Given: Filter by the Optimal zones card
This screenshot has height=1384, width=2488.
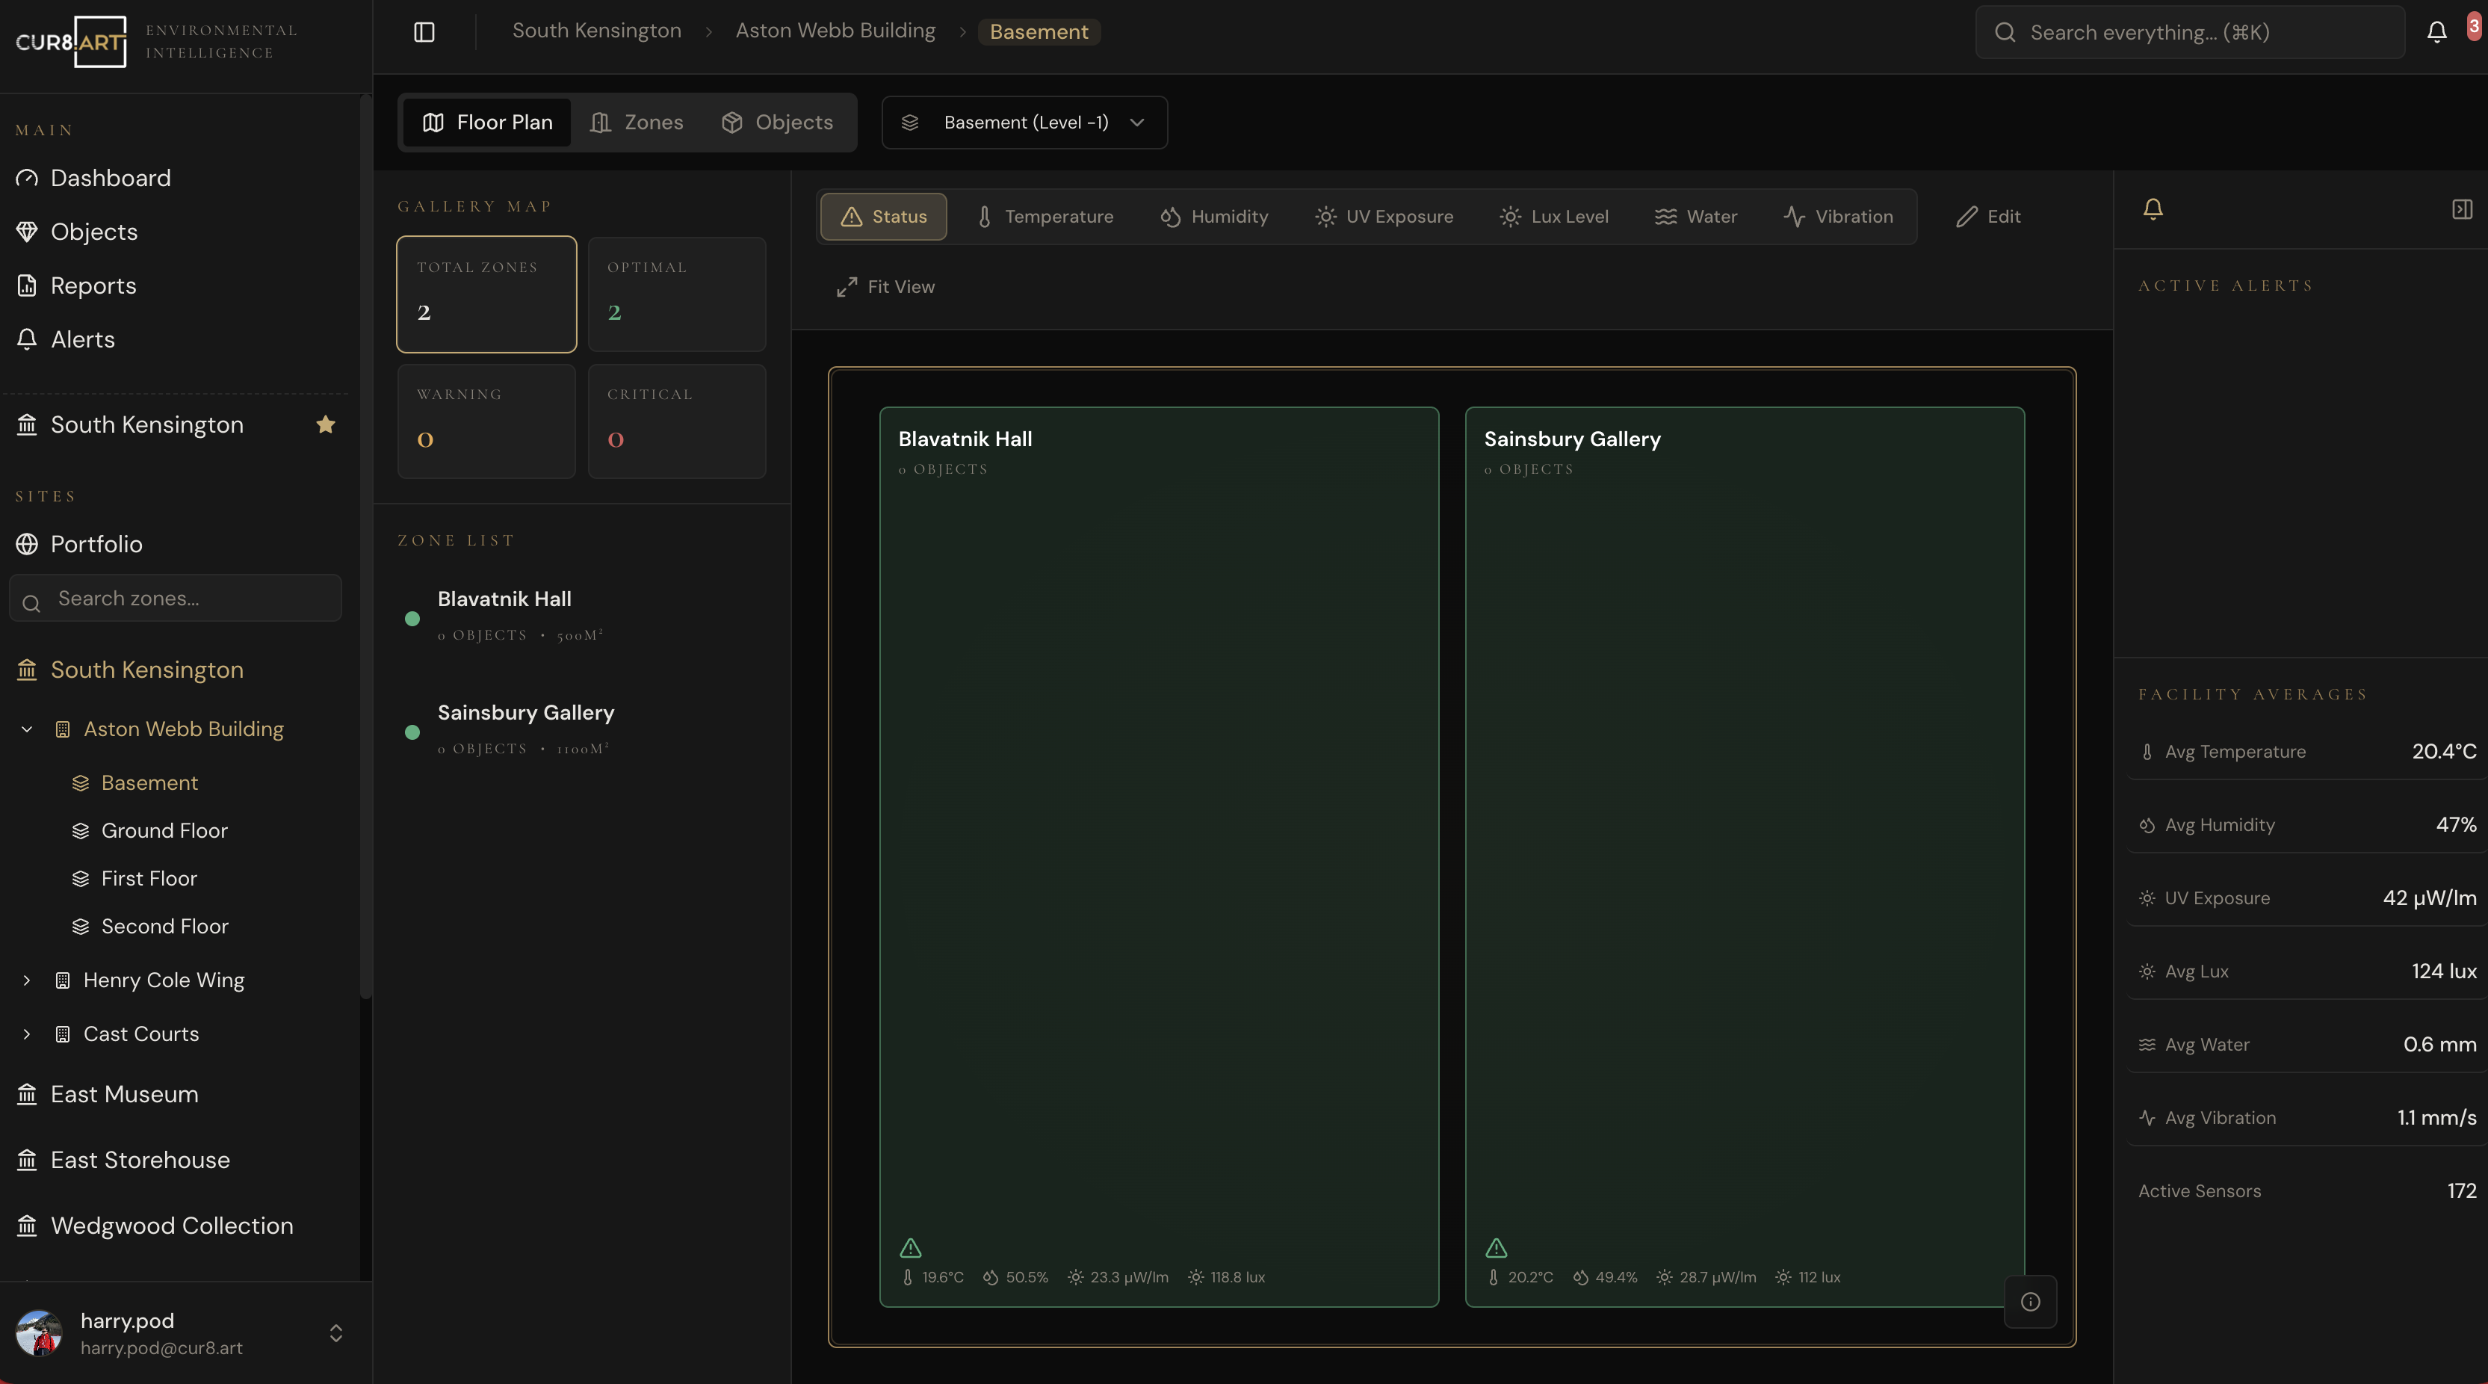Looking at the screenshot, I should point(677,294).
